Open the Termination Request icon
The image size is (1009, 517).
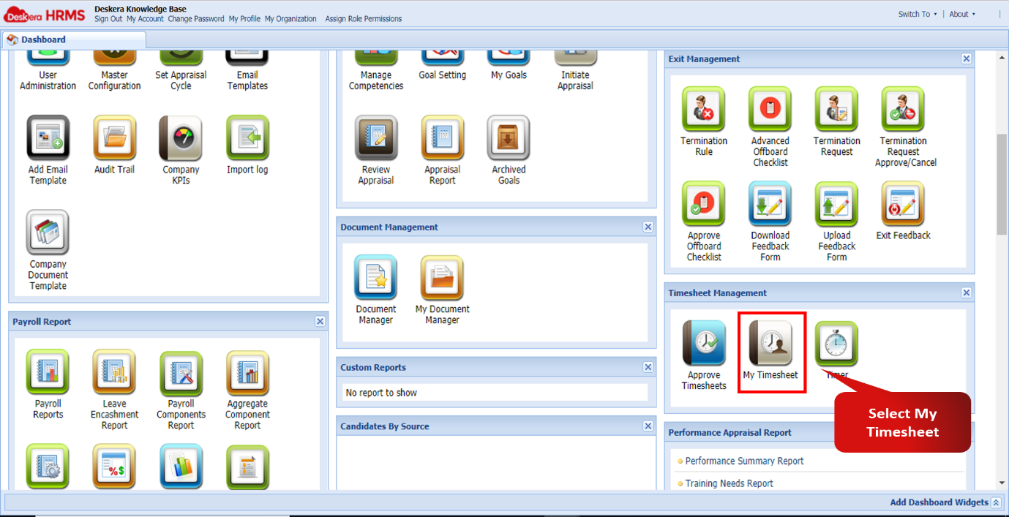coord(836,110)
